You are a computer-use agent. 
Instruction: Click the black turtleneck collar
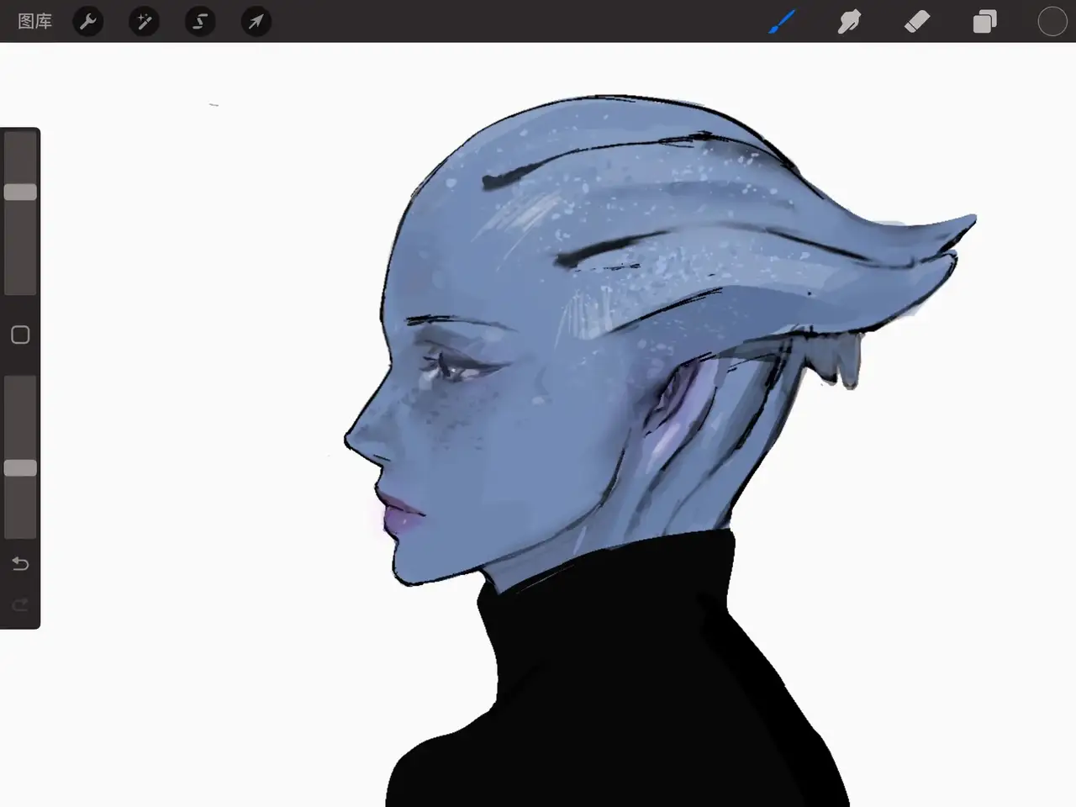coord(605,572)
